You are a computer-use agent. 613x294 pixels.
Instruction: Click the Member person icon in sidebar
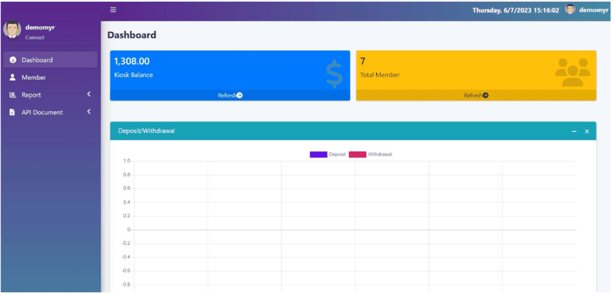13,77
